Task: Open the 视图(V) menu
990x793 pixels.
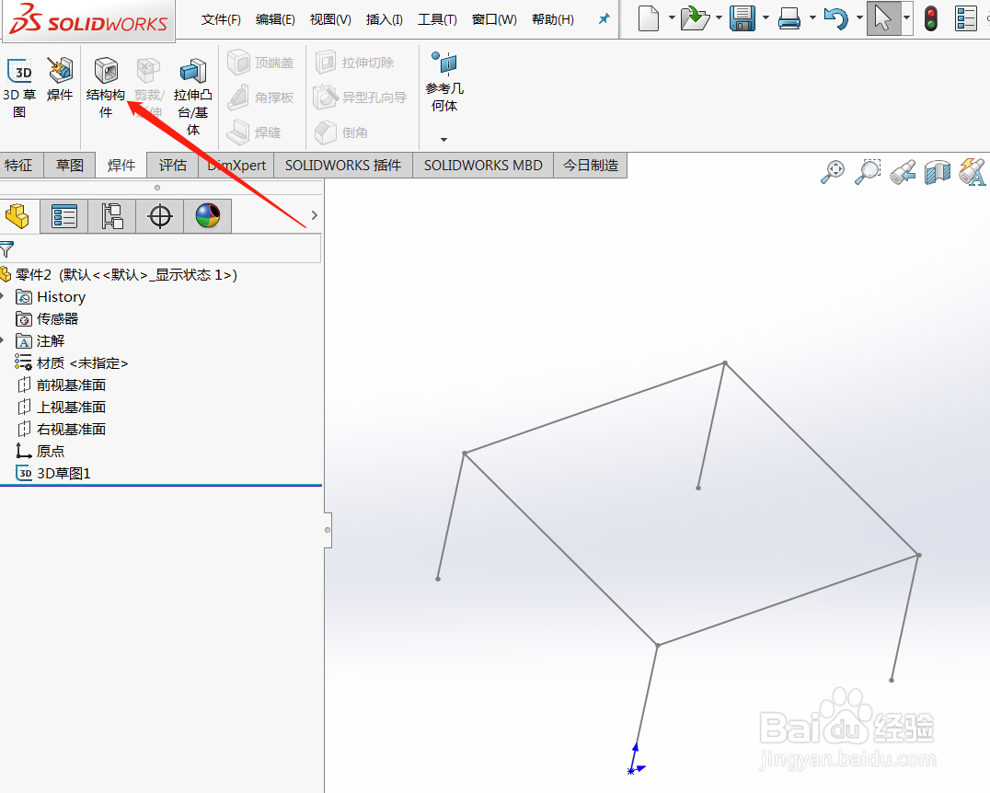Action: [x=330, y=19]
